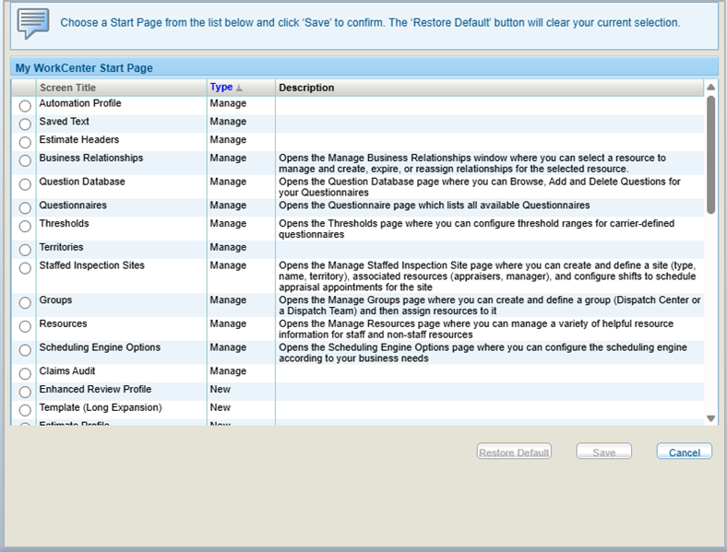Image resolution: width=727 pixels, height=552 pixels.
Task: Select Business Relationships as start page
Action: [25, 161]
